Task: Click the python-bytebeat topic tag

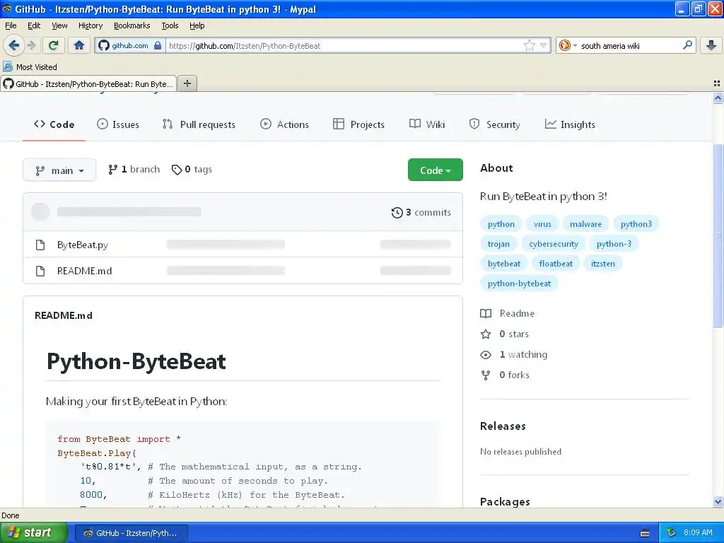Action: [x=519, y=284]
